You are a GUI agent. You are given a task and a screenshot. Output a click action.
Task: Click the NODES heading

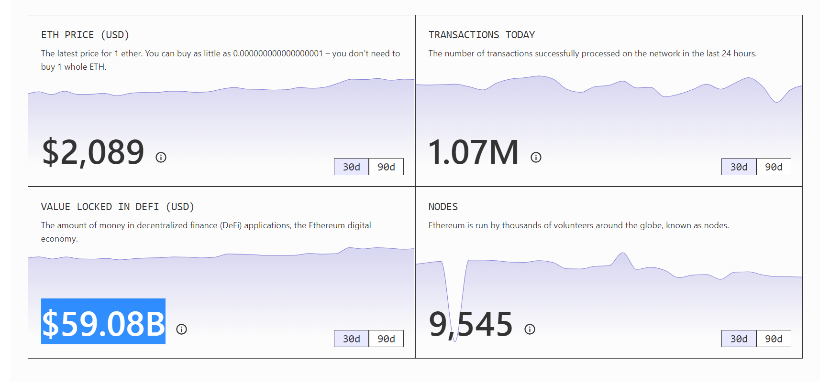pyautogui.click(x=443, y=207)
